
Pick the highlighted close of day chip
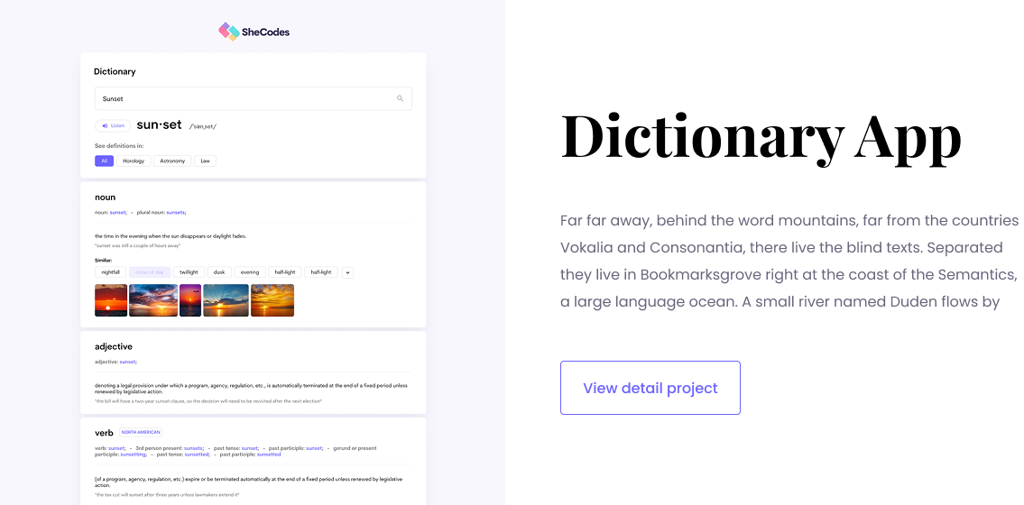tap(150, 272)
